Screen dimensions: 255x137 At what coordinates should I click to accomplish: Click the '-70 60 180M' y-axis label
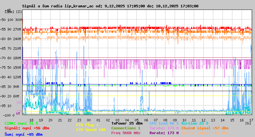[11, 58]
